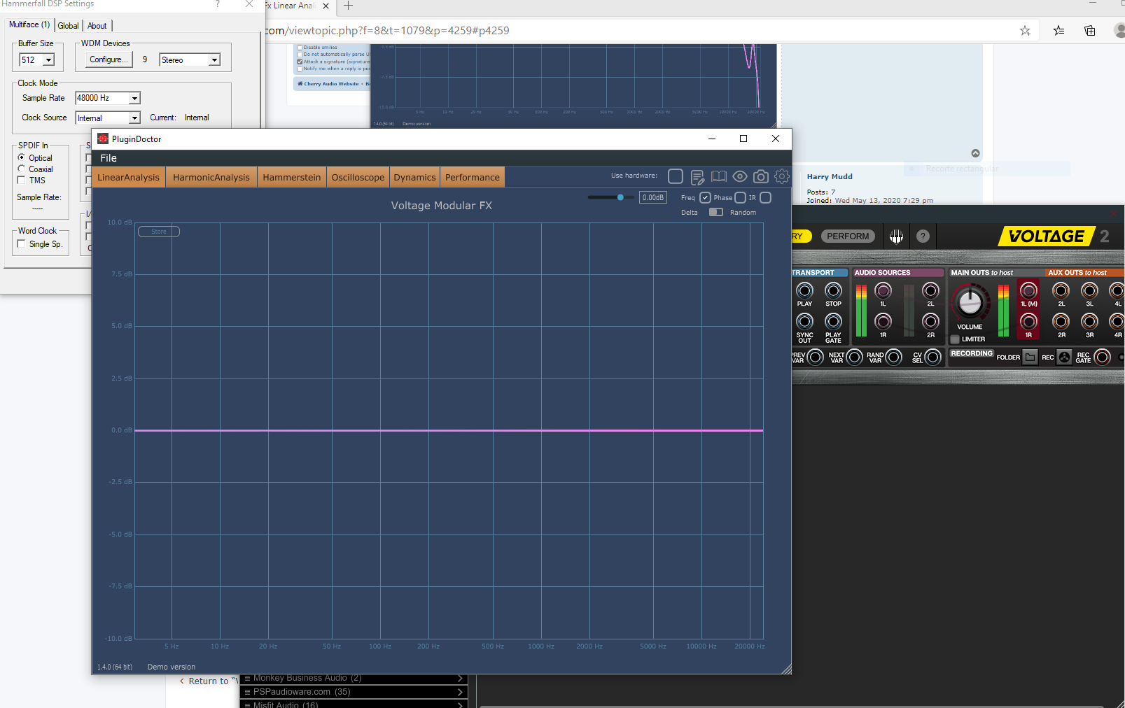Screen dimensions: 1125x708
Task: Click the PLAY GATE jack
Action: pos(833,321)
